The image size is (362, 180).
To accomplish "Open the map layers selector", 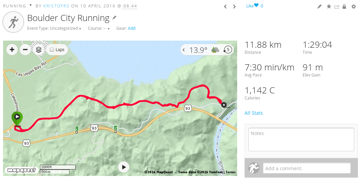I will (39, 49).
